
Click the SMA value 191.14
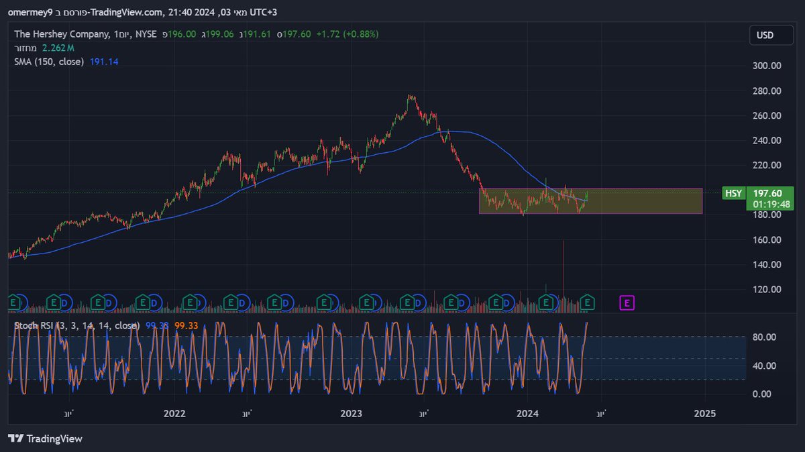[x=105, y=61]
